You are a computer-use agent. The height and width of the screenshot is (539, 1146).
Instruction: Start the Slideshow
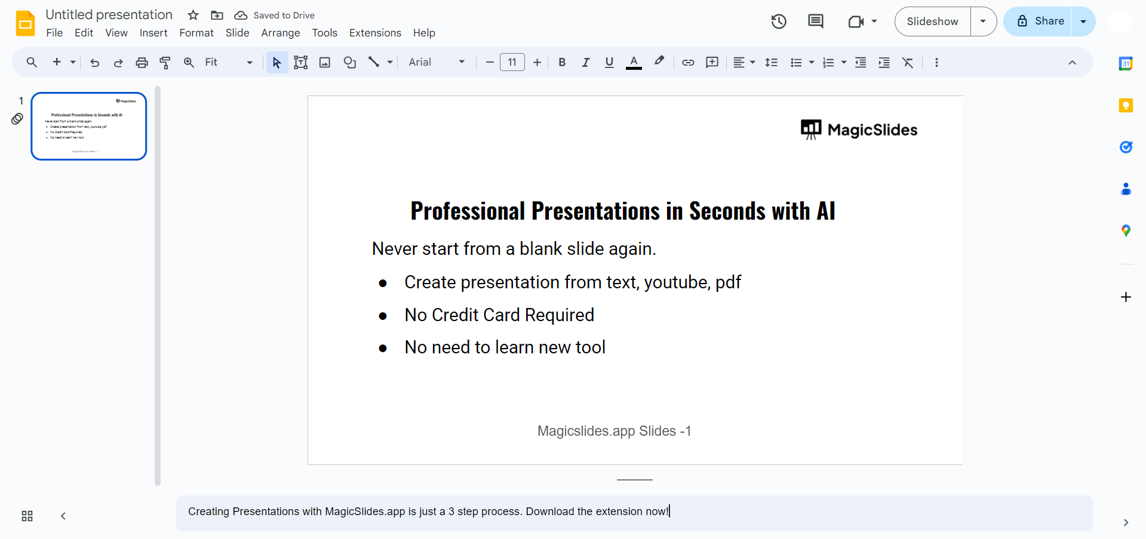932,21
